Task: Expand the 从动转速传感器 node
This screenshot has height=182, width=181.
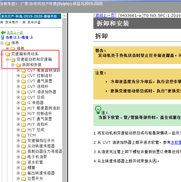Action: [18, 146]
